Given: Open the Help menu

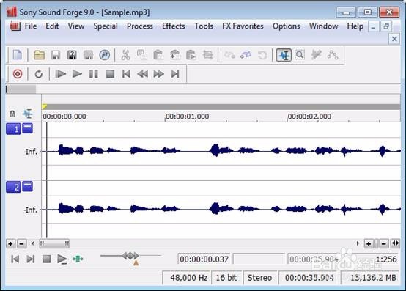Looking at the screenshot, I should [x=355, y=26].
